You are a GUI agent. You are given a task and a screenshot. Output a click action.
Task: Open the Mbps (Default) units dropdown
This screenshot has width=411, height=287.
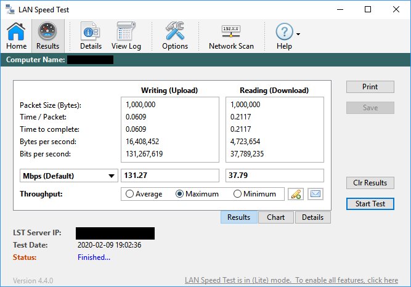[69, 176]
